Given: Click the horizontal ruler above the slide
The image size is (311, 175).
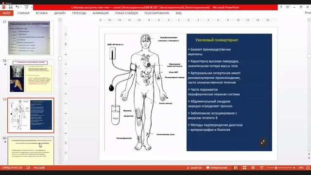Looking at the screenshot, I should [188, 20].
